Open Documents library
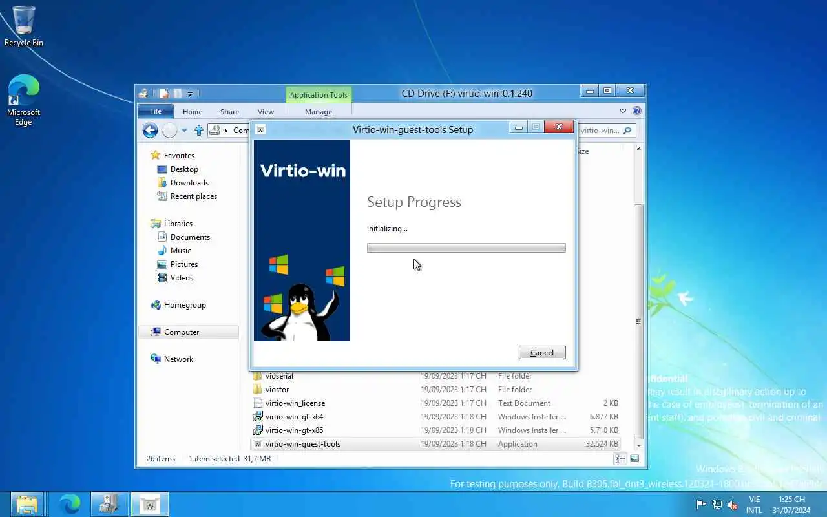The image size is (827, 517). click(x=190, y=237)
